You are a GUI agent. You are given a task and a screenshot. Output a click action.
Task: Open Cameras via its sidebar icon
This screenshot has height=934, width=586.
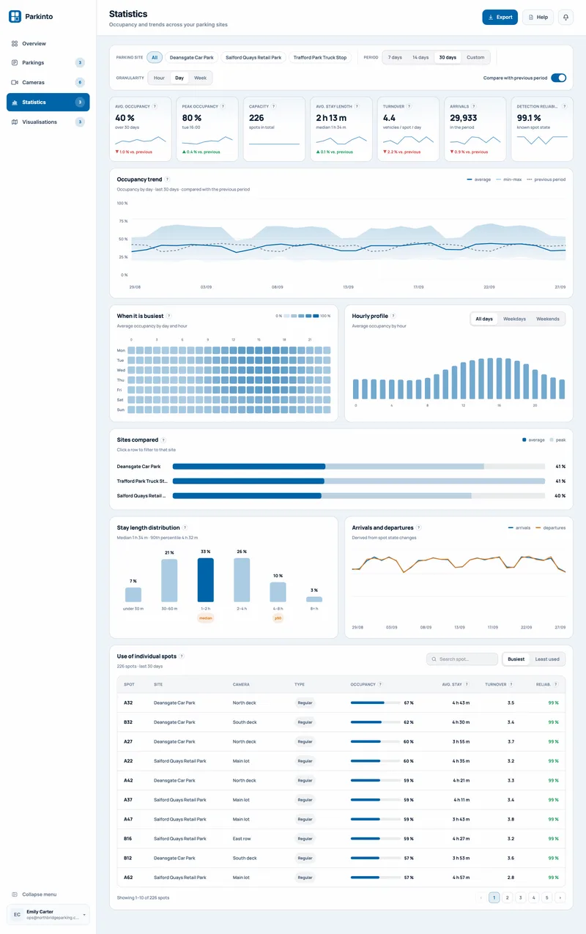coord(15,83)
